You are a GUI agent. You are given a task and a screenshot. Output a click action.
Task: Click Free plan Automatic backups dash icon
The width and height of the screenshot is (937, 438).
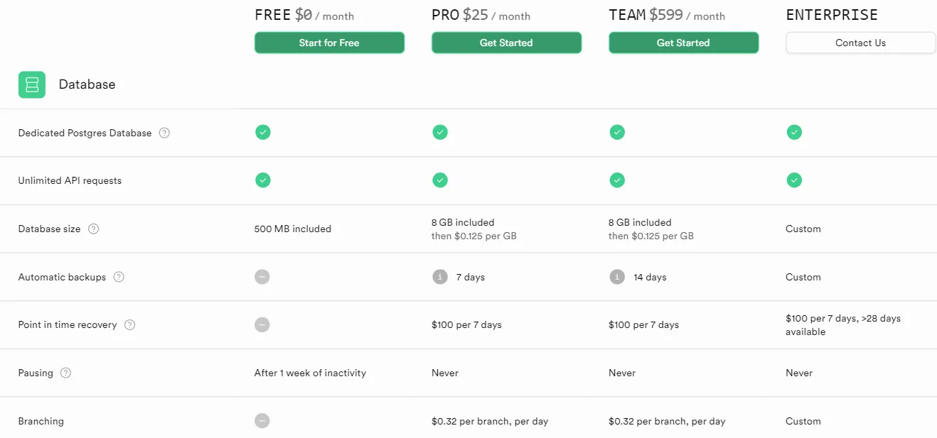click(262, 277)
